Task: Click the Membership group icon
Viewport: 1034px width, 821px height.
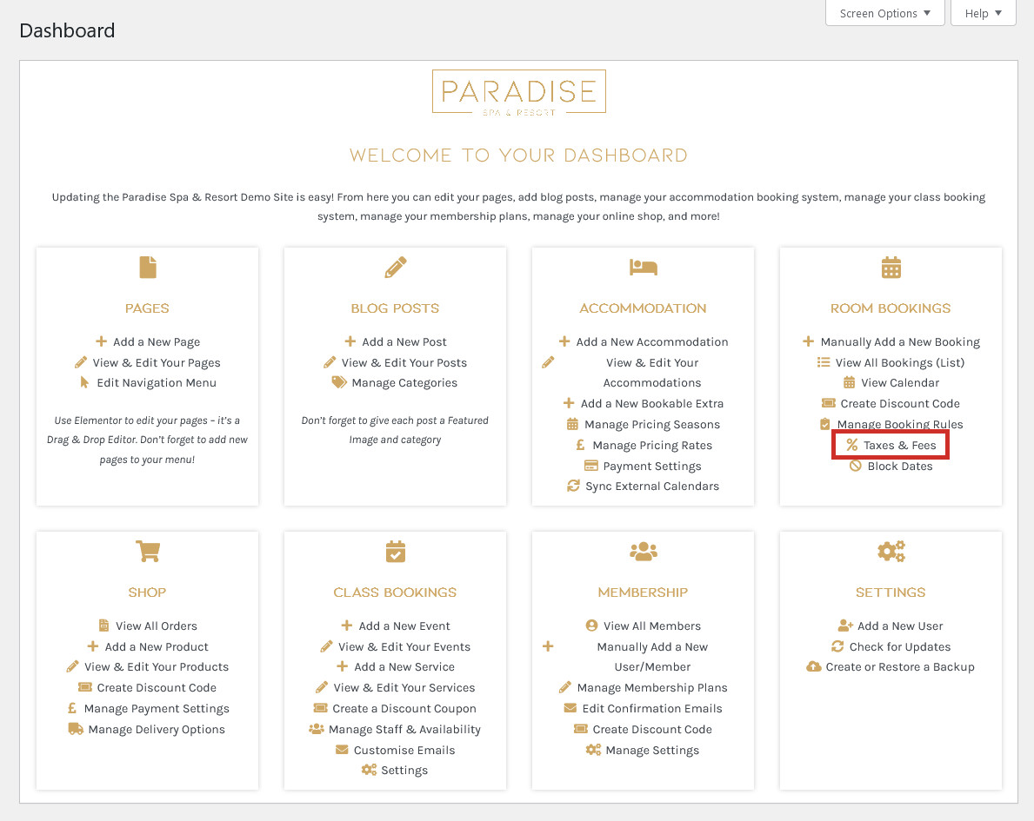Action: point(643,552)
